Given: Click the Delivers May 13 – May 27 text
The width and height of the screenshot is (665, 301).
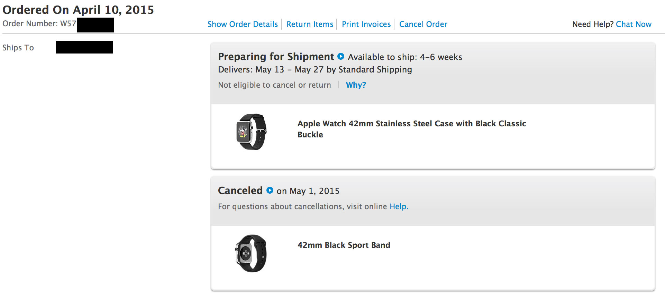Looking at the screenshot, I should tap(315, 70).
